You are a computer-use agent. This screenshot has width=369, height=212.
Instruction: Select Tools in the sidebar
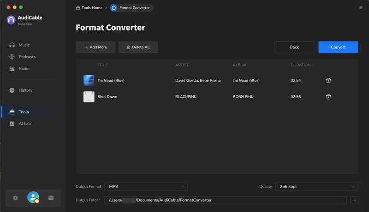[30, 112]
